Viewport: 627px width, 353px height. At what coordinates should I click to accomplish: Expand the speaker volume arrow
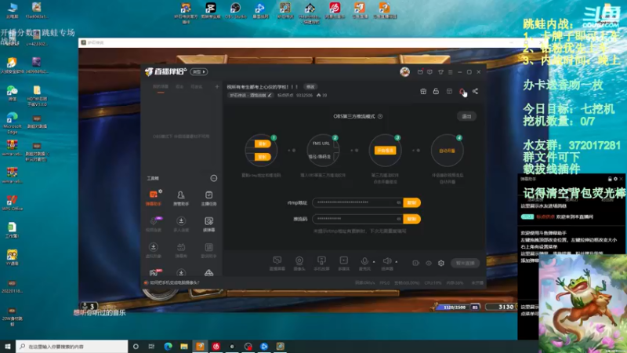397,262
